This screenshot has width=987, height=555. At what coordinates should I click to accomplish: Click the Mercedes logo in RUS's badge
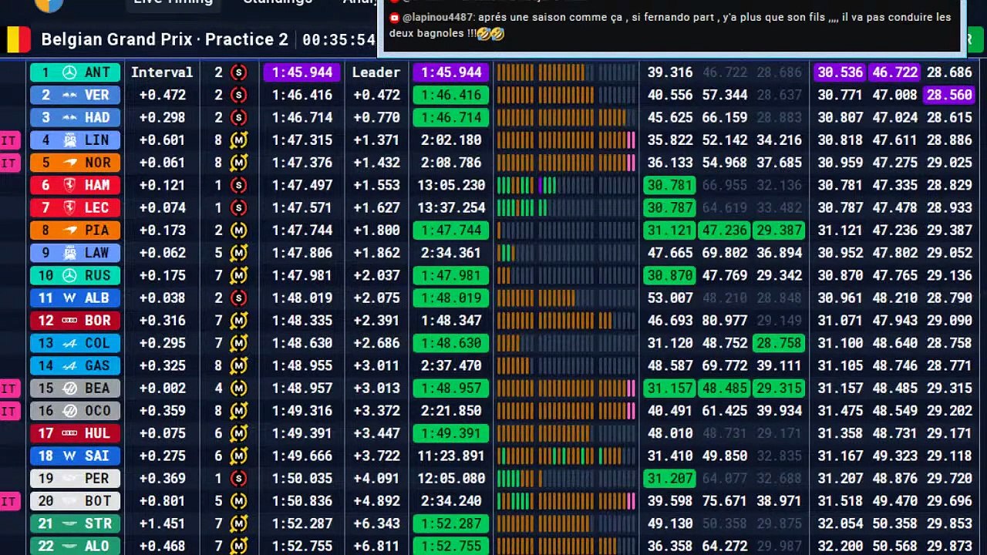point(69,275)
